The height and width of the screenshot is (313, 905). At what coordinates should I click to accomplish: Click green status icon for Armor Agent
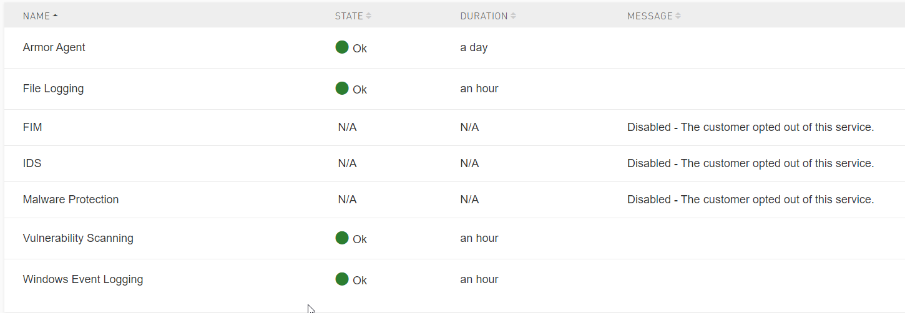click(342, 47)
